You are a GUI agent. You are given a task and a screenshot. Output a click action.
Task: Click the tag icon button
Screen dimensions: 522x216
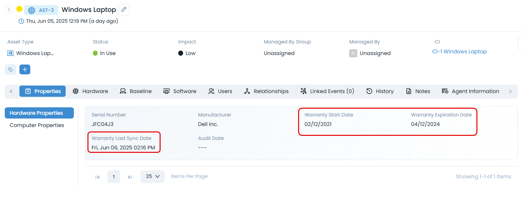pos(11,69)
